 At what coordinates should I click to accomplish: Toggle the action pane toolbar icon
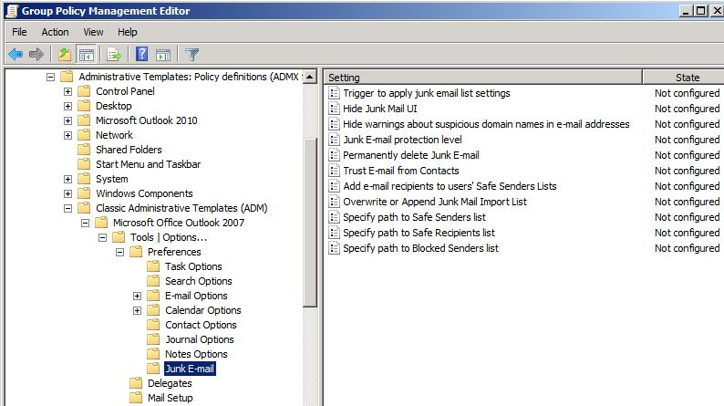click(163, 55)
